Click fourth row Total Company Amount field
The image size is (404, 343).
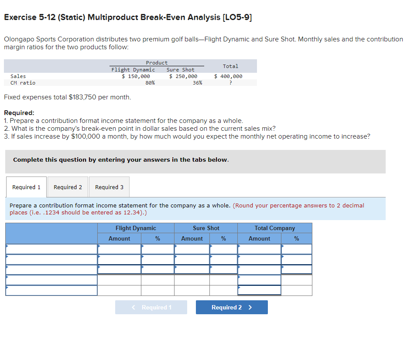259,280
